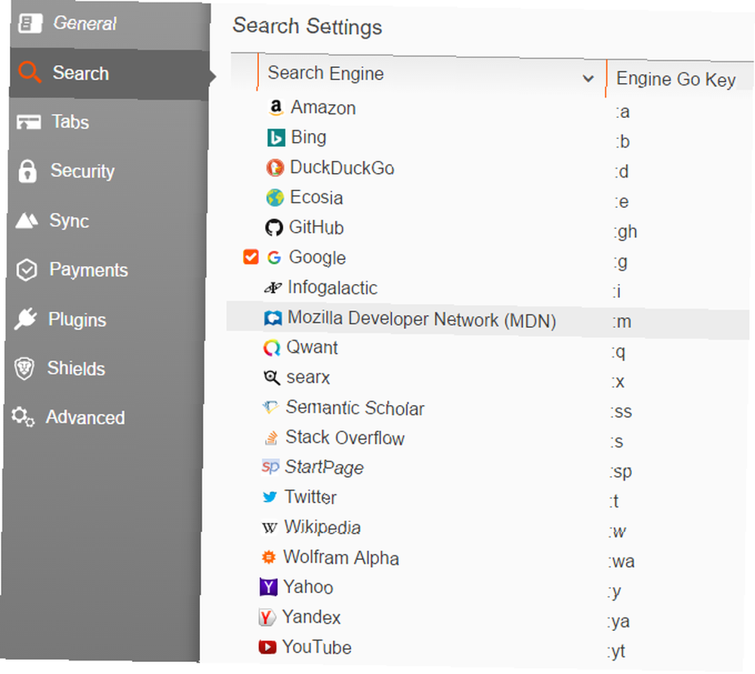This screenshot has height=674, width=755.
Task: Click the :yt go key
Action: 616,652
